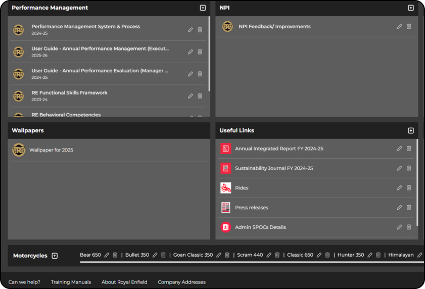Open Performance Management System & Process document
Screen dimensions: 425x289
(x=85, y=27)
